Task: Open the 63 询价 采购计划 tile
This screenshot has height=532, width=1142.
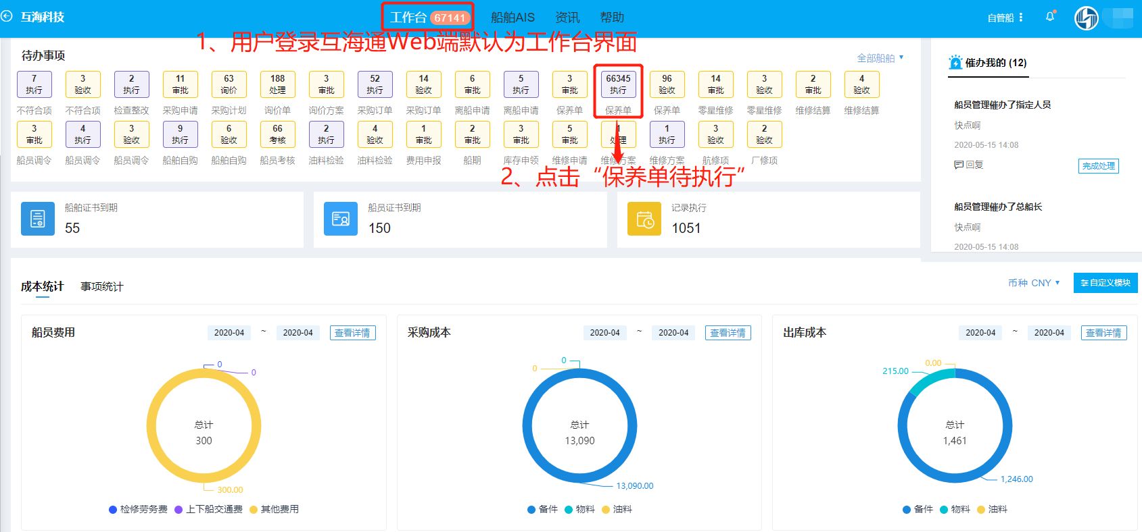Action: pyautogui.click(x=229, y=84)
